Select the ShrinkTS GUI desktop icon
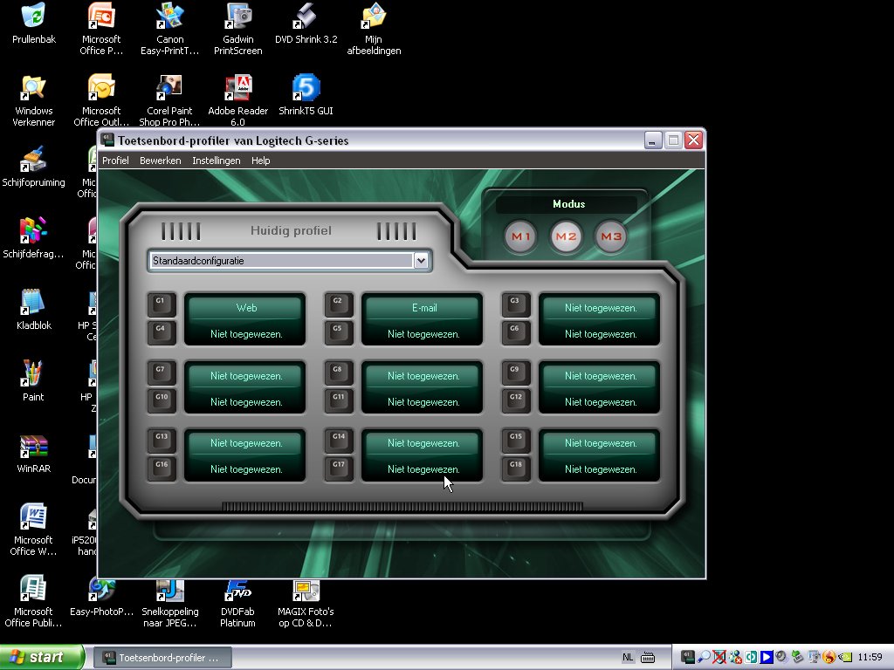Image resolution: width=894 pixels, height=670 pixels. point(306,95)
